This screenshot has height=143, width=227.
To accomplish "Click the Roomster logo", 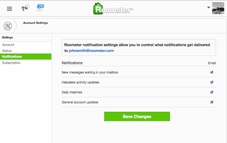I will tap(113, 9).
